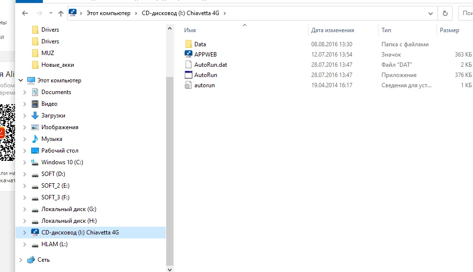Select the Data folder icon
Viewport: 473px width, 272px height.
189,44
